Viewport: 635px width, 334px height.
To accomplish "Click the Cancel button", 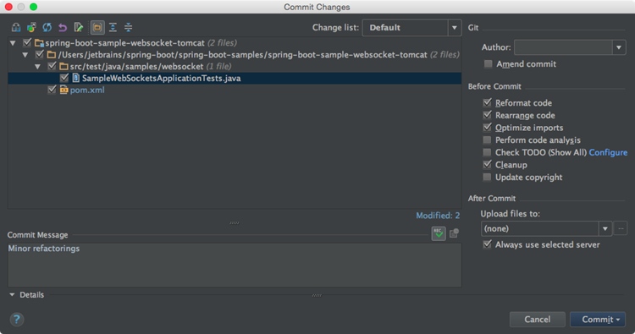I will [538, 320].
